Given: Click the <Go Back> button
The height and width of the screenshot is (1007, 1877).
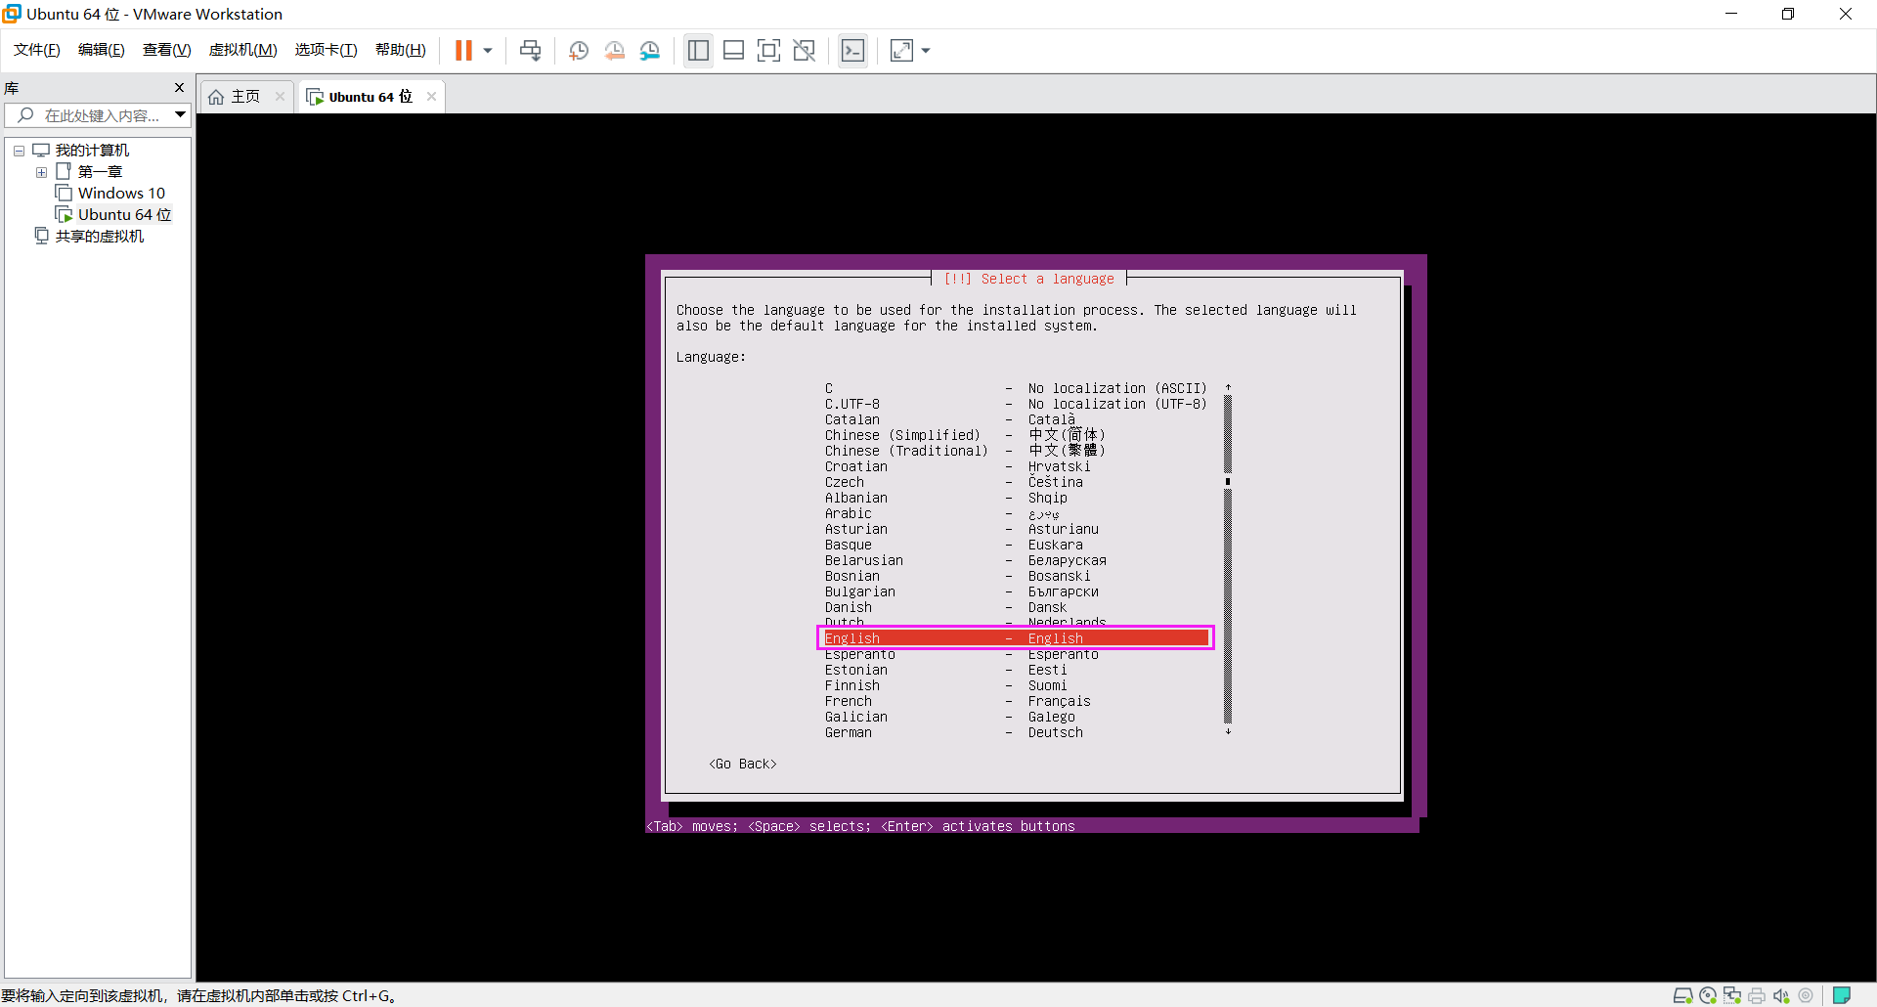Looking at the screenshot, I should tap(743, 764).
